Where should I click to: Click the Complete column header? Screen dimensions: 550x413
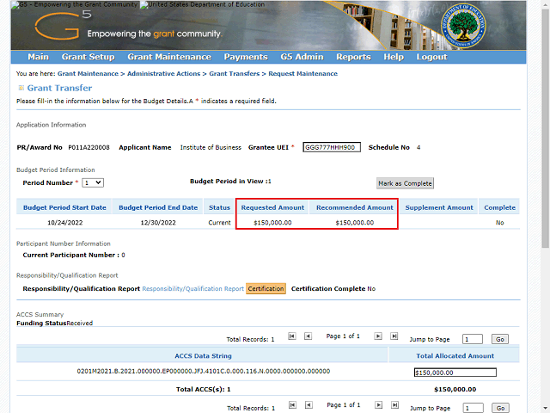pyautogui.click(x=500, y=207)
